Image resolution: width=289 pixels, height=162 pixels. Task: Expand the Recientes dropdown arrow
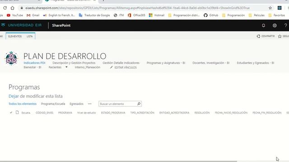pyautogui.click(x=66, y=67)
